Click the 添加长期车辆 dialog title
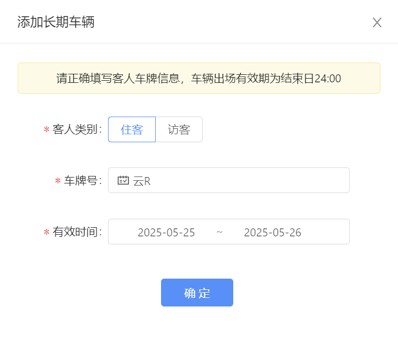This screenshot has height=346, width=398. [56, 22]
